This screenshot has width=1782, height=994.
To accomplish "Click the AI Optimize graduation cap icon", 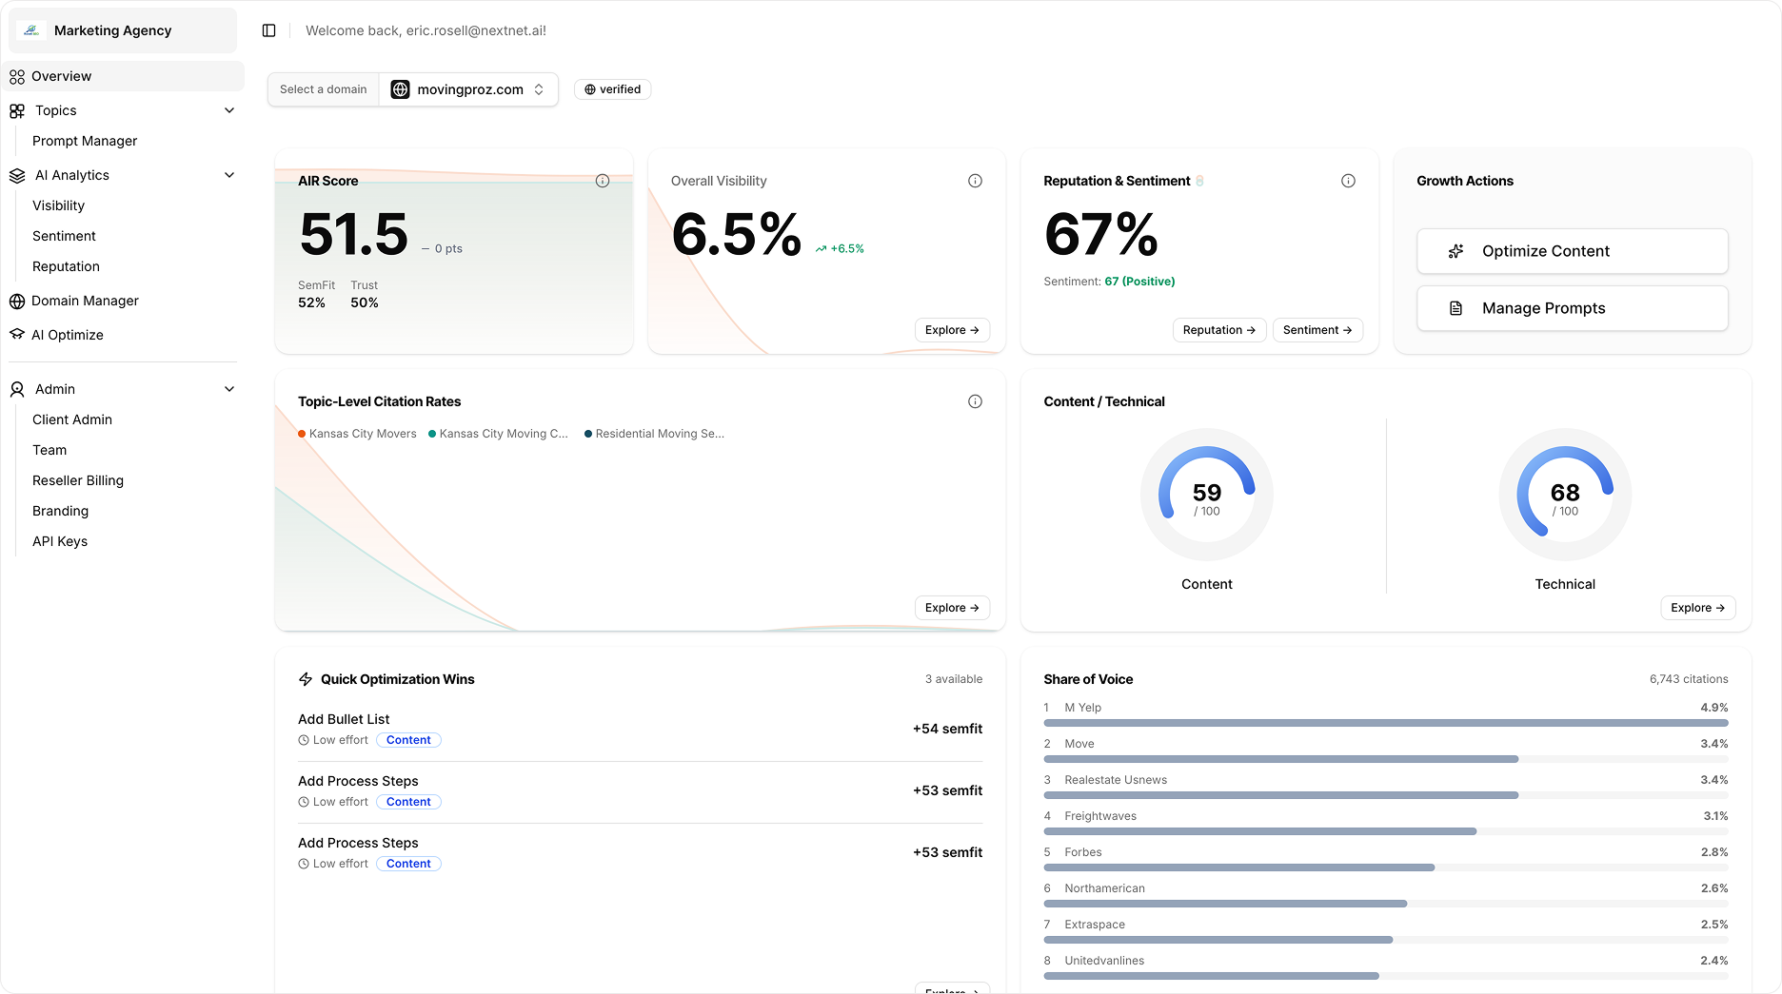I will click(x=17, y=335).
